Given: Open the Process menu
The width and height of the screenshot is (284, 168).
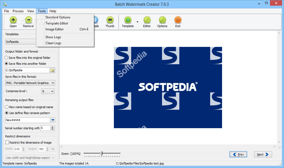Looking at the screenshot, I should [x=18, y=11].
